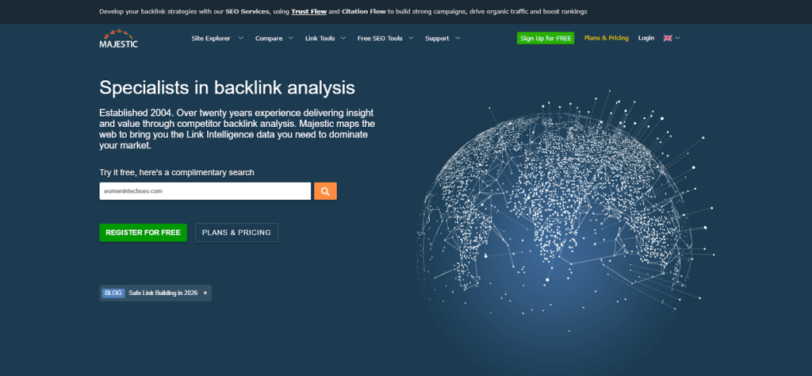Click the REGISTER FOR FREE button
Viewport: 812px width, 376px height.
click(143, 232)
